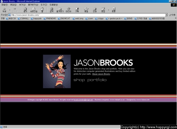
Task: Open the shop section link
Action: pos(79,80)
